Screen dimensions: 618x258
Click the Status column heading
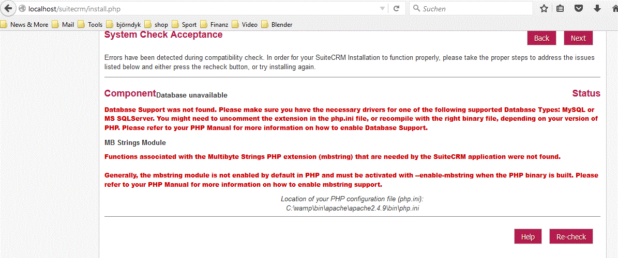click(x=586, y=93)
